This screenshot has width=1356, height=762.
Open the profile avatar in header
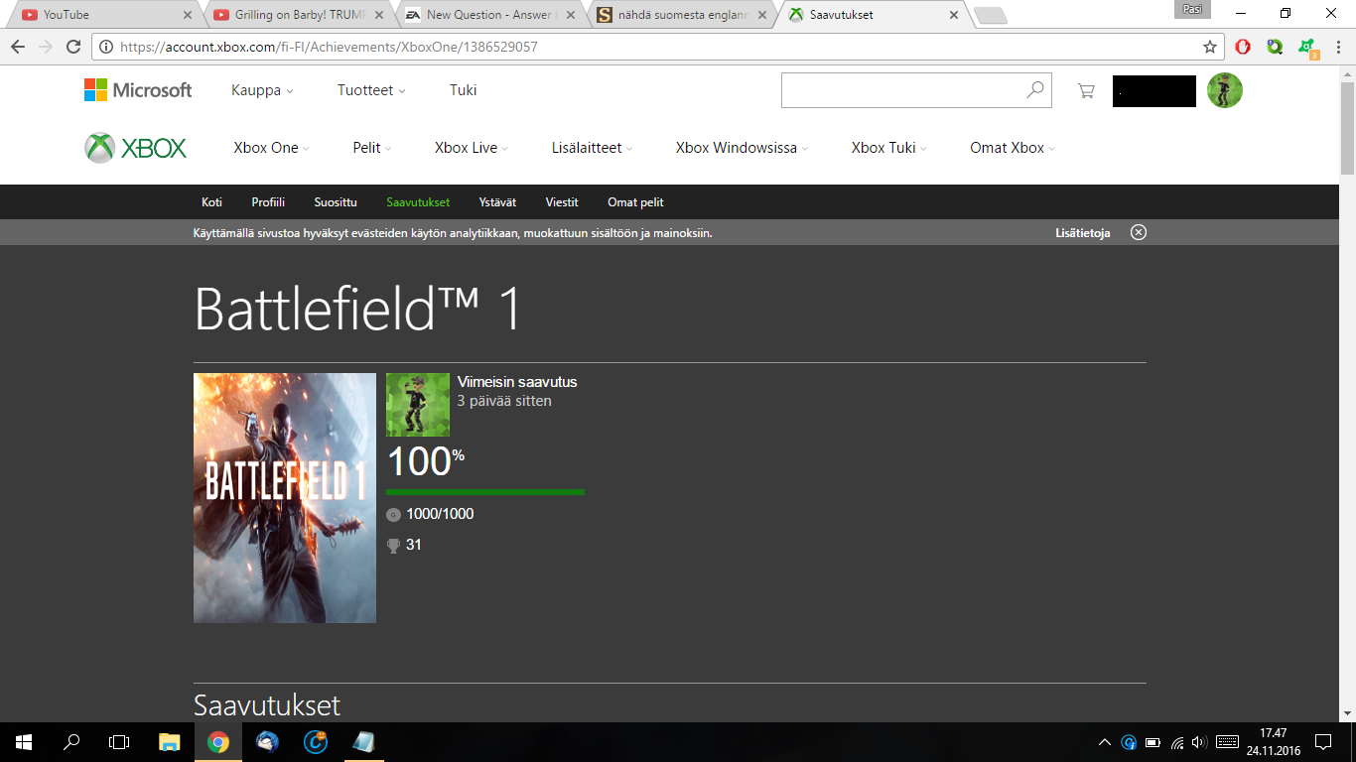click(x=1225, y=90)
